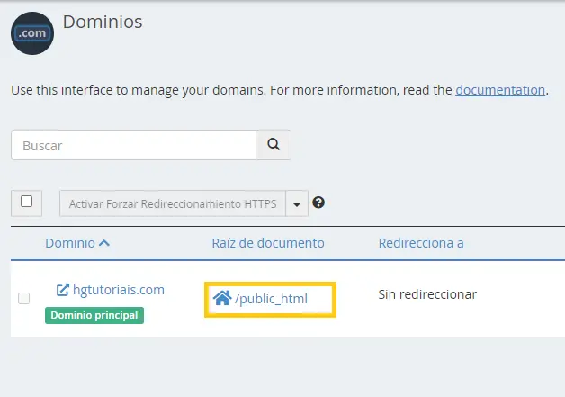Click the home icon beside /public_html
565x397 pixels.
pyautogui.click(x=222, y=298)
